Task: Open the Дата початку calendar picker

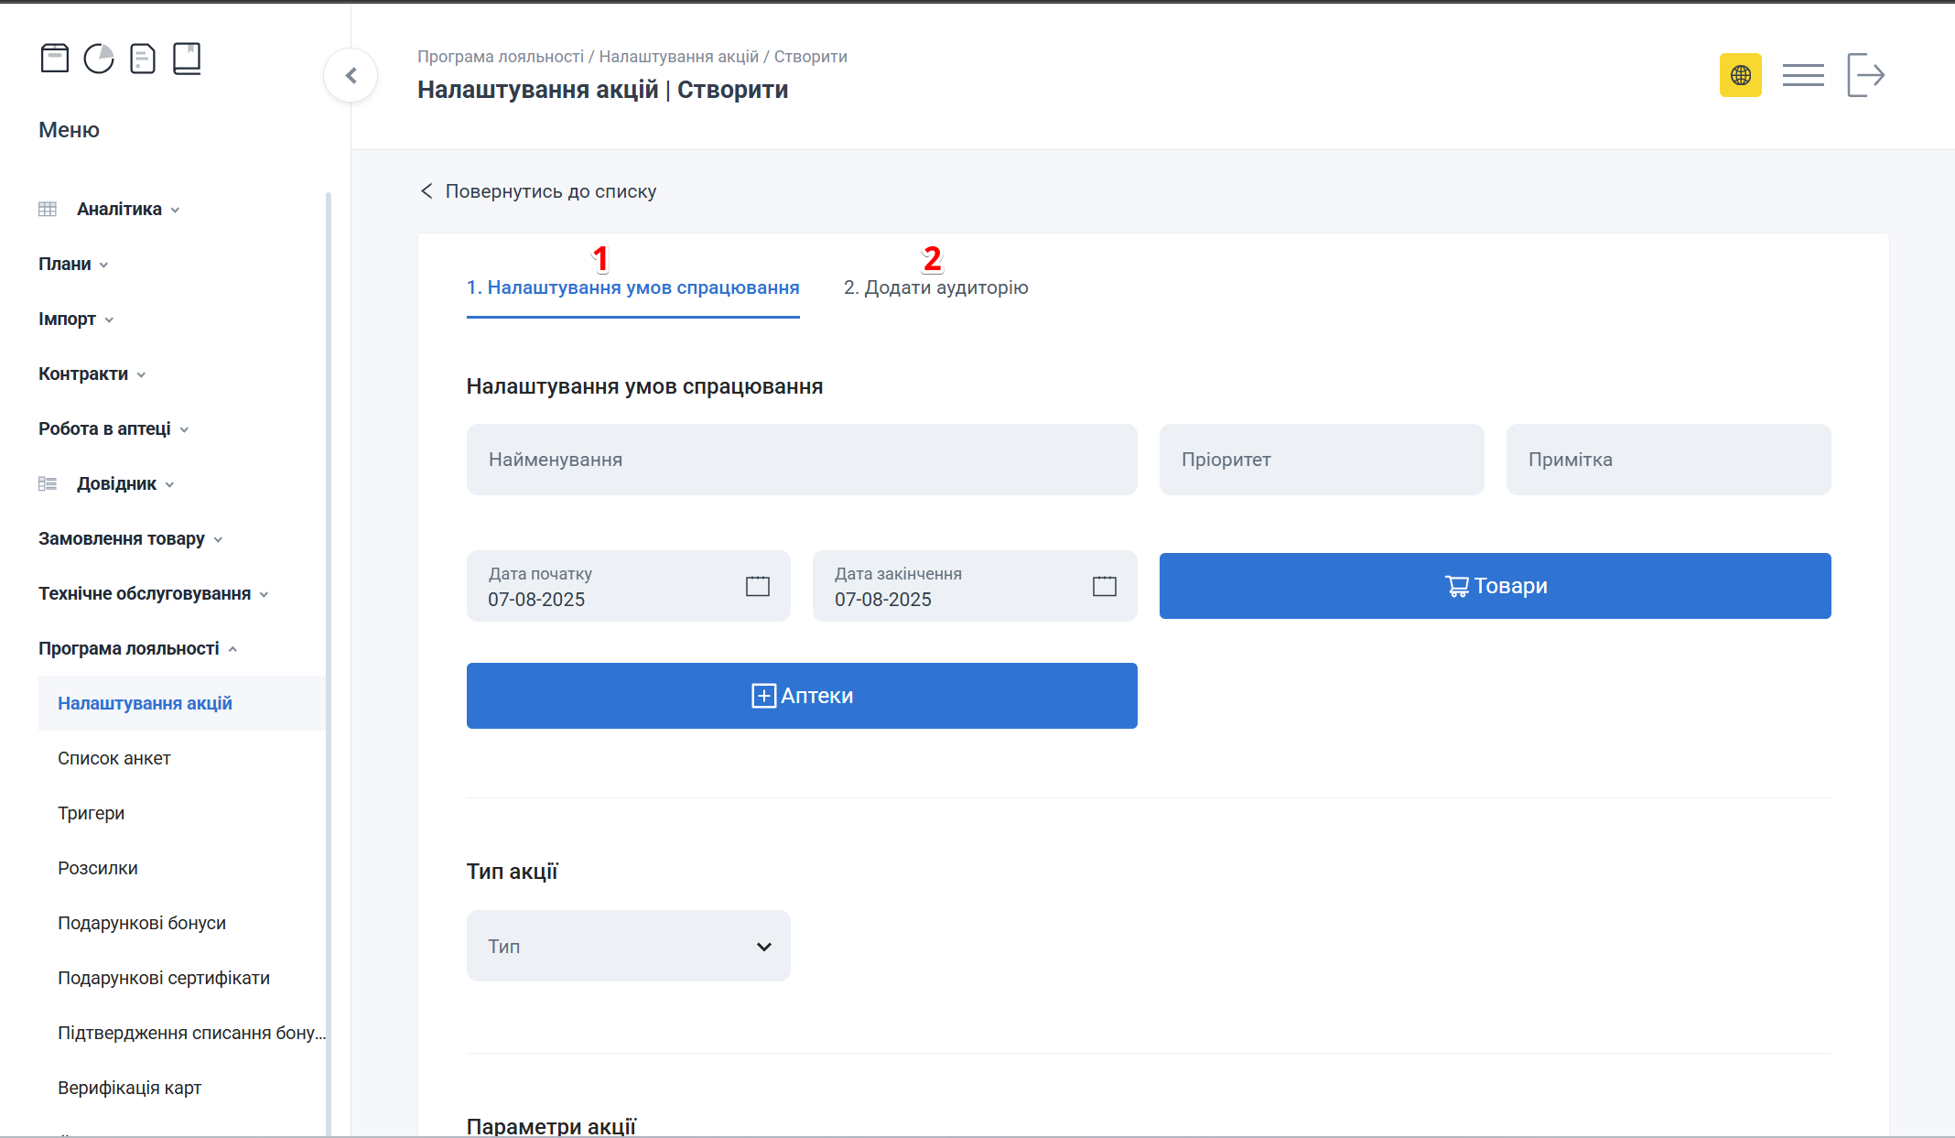Action: (757, 585)
